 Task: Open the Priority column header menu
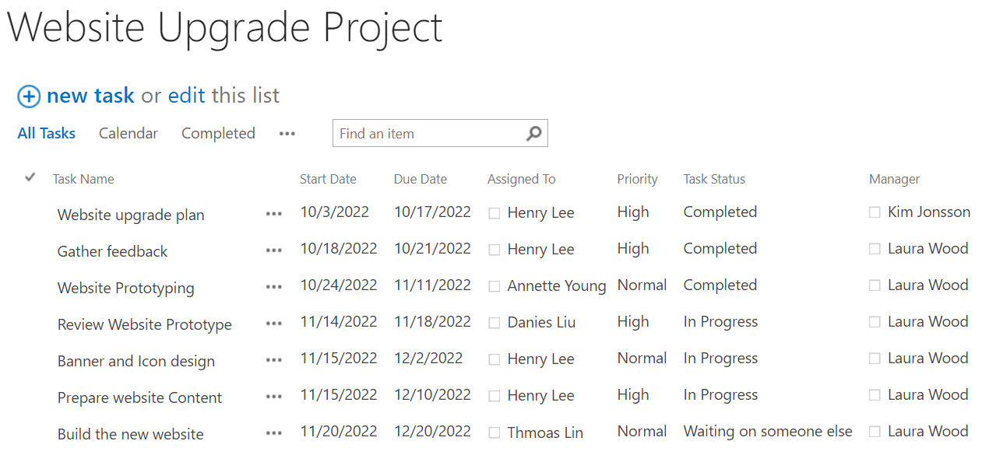[637, 179]
